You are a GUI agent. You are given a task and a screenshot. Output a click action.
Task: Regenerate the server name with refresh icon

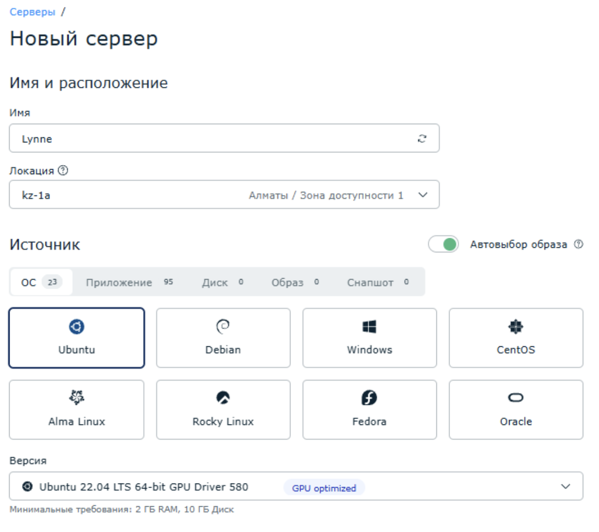pyautogui.click(x=422, y=139)
